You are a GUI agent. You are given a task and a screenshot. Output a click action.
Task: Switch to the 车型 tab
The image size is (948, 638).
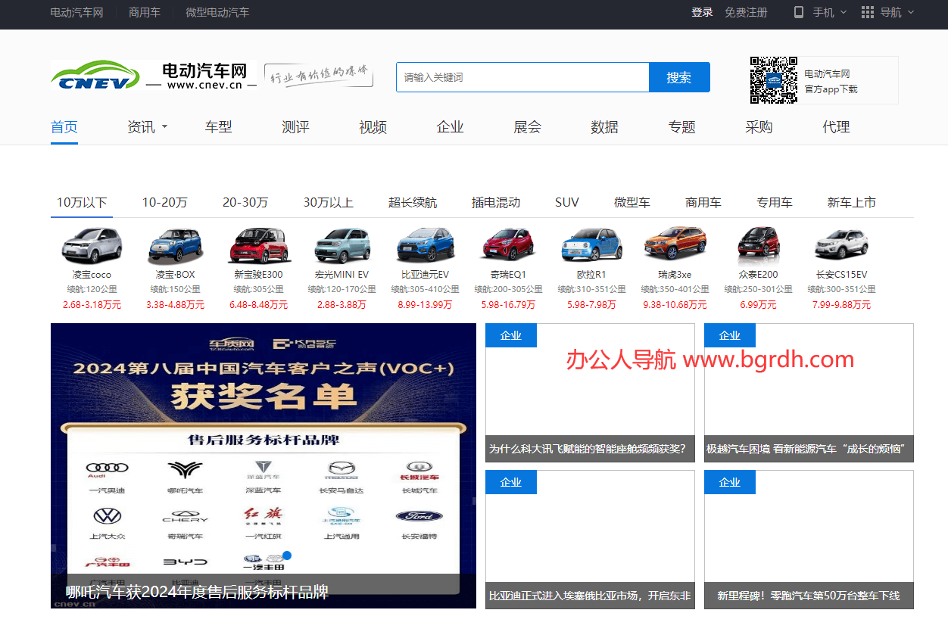(x=218, y=127)
